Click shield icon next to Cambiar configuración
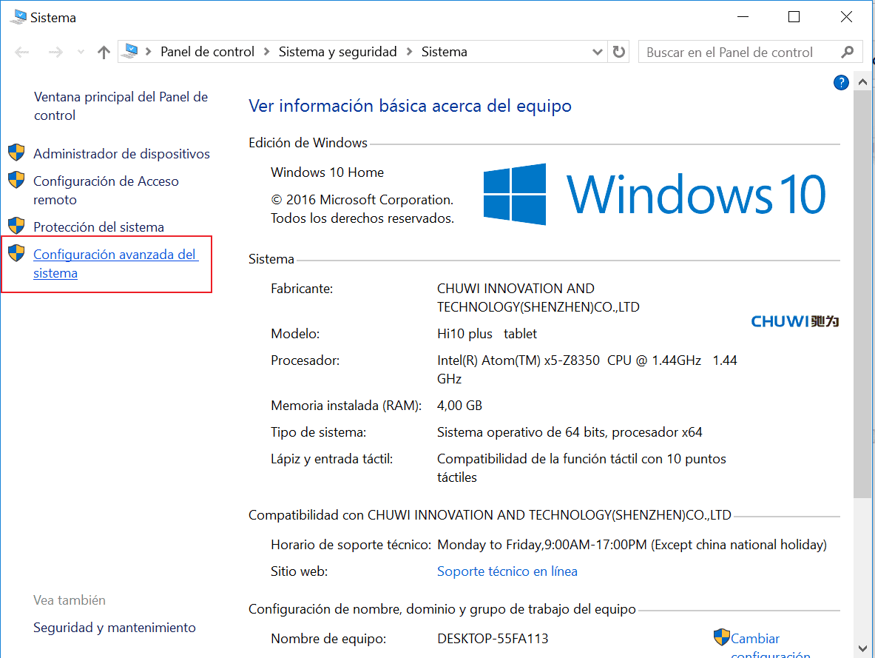 pos(722,637)
